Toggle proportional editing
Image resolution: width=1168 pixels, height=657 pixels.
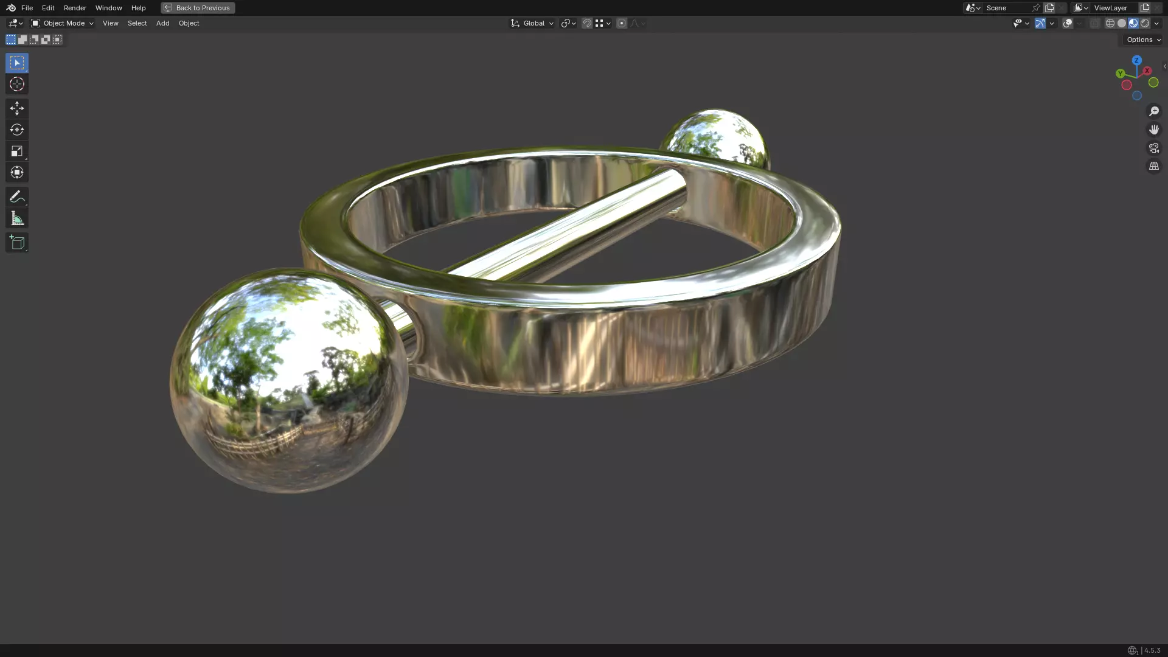click(622, 23)
